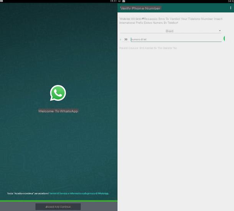Click the 14:11 clock in status bar

click(x=114, y=1)
